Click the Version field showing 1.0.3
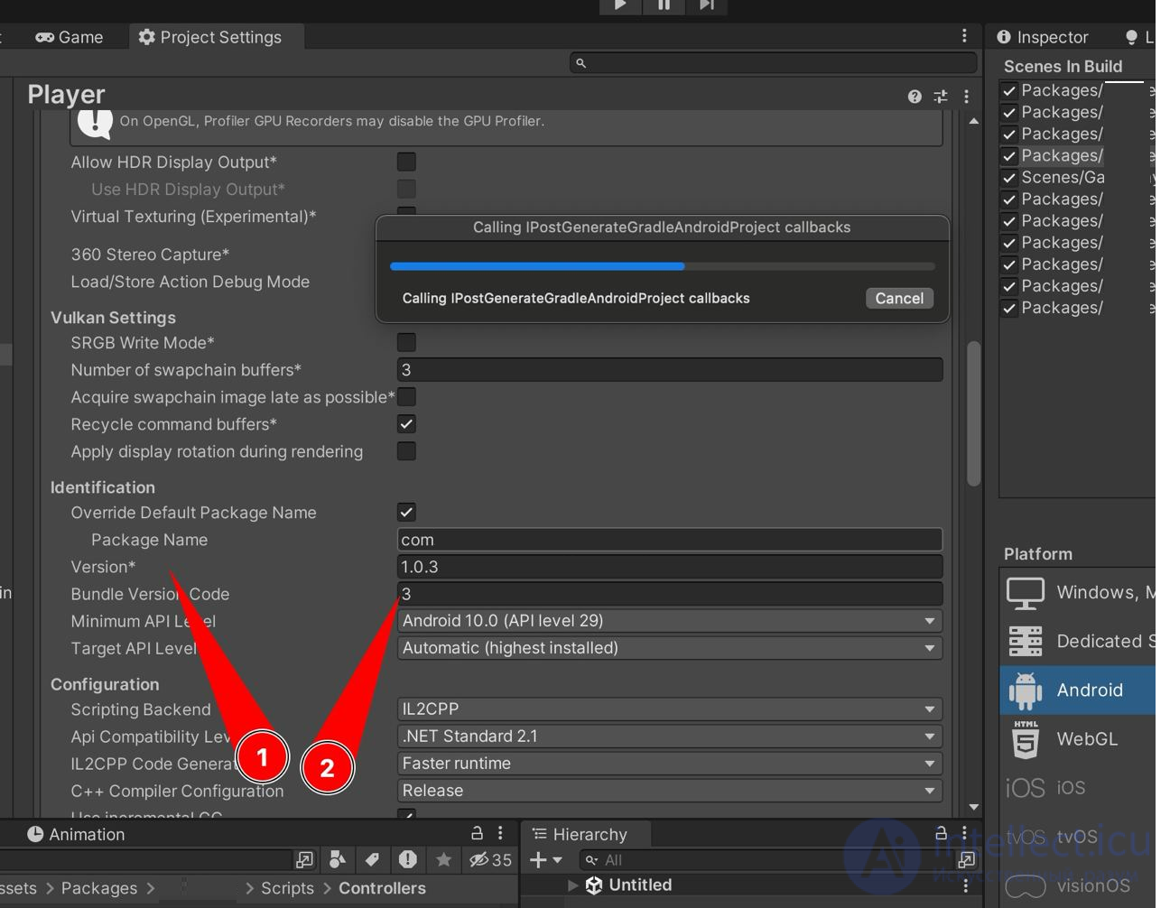 coord(670,566)
